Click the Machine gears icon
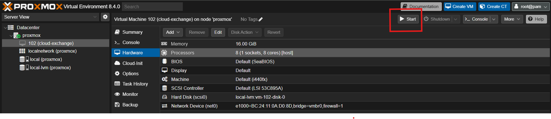The width and height of the screenshot is (551, 119). [x=164, y=79]
